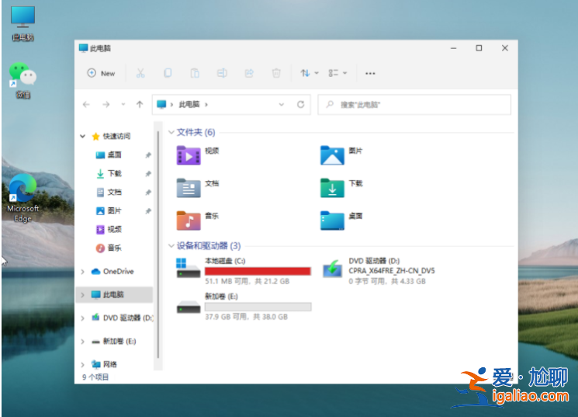Collapse the 设备和驱动器 (3) group
This screenshot has width=578, height=417.
(171, 245)
